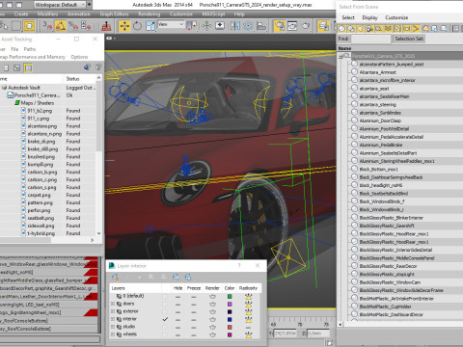Click the Select and Manipulate icon

[206, 26]
